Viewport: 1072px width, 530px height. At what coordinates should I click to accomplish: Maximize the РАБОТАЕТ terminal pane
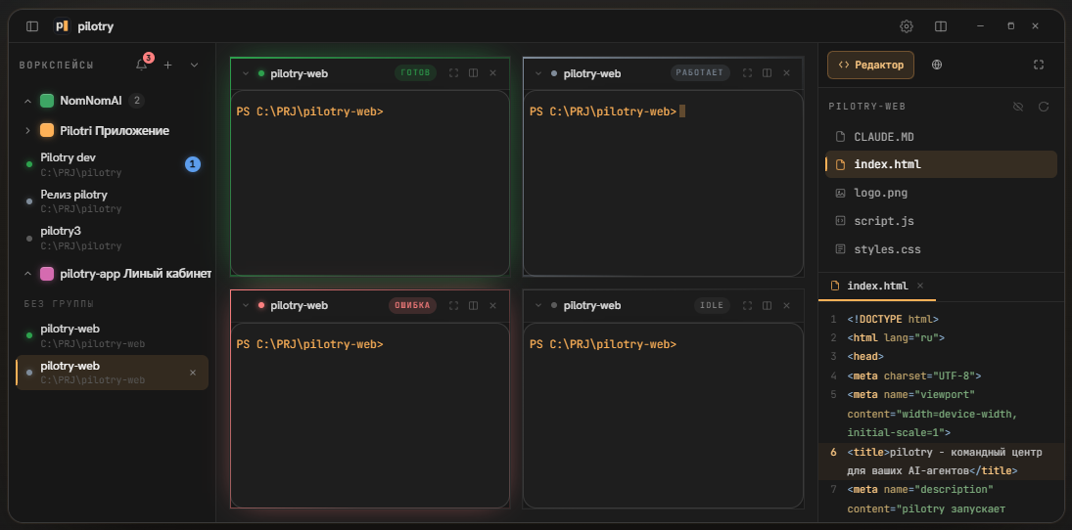point(747,73)
